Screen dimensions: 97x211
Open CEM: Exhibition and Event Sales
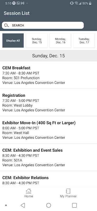click(x=48, y=157)
